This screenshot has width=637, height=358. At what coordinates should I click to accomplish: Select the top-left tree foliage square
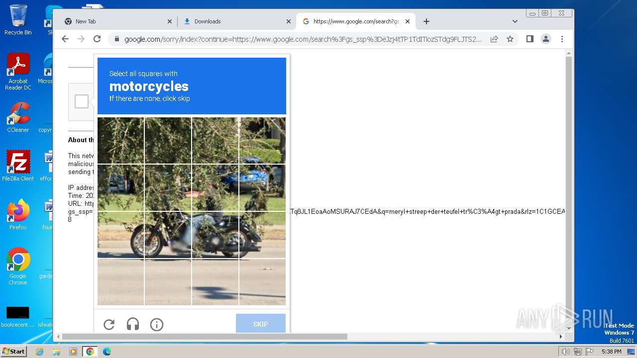coord(121,140)
